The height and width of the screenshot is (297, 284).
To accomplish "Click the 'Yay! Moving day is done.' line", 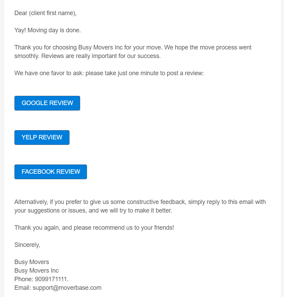I will 48,30.
